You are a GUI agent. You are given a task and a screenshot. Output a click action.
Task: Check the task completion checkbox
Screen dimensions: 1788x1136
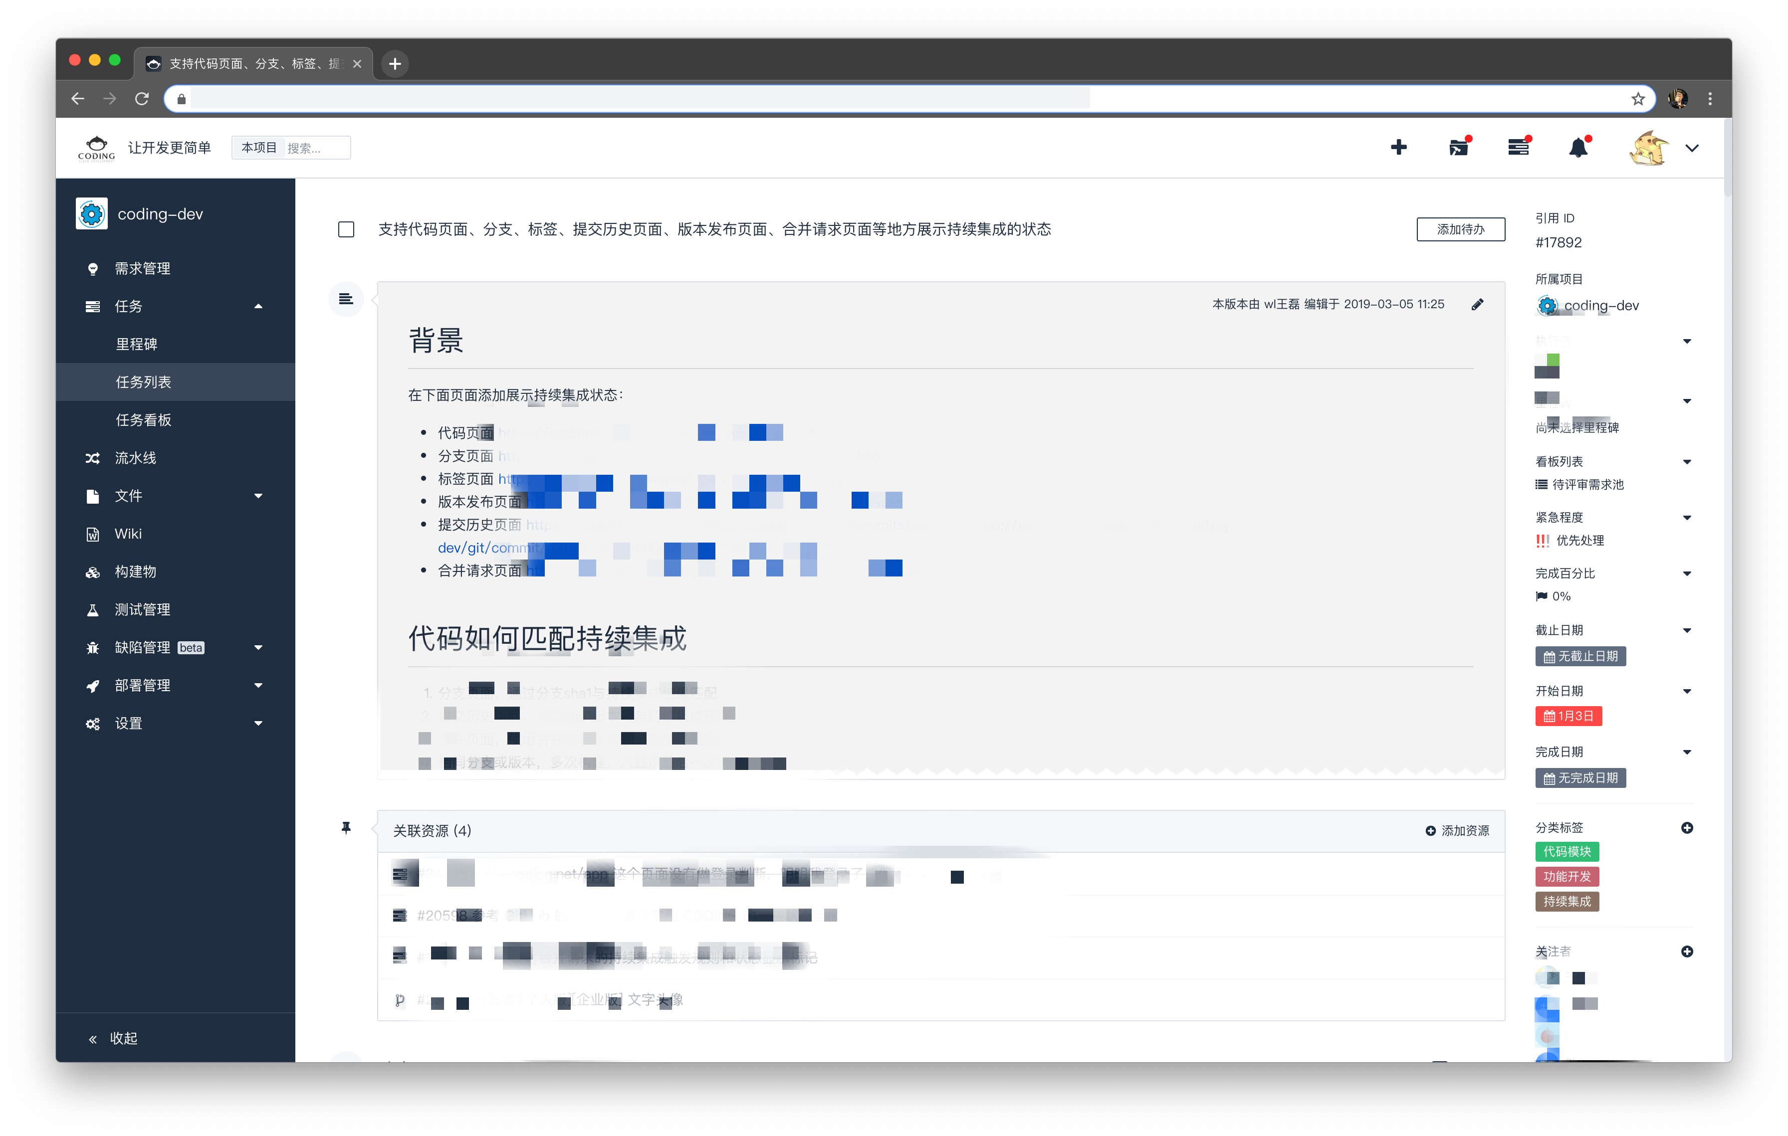click(346, 229)
